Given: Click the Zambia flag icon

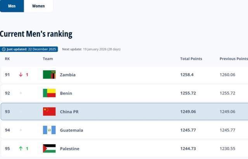Looking at the screenshot, I should [x=49, y=74].
